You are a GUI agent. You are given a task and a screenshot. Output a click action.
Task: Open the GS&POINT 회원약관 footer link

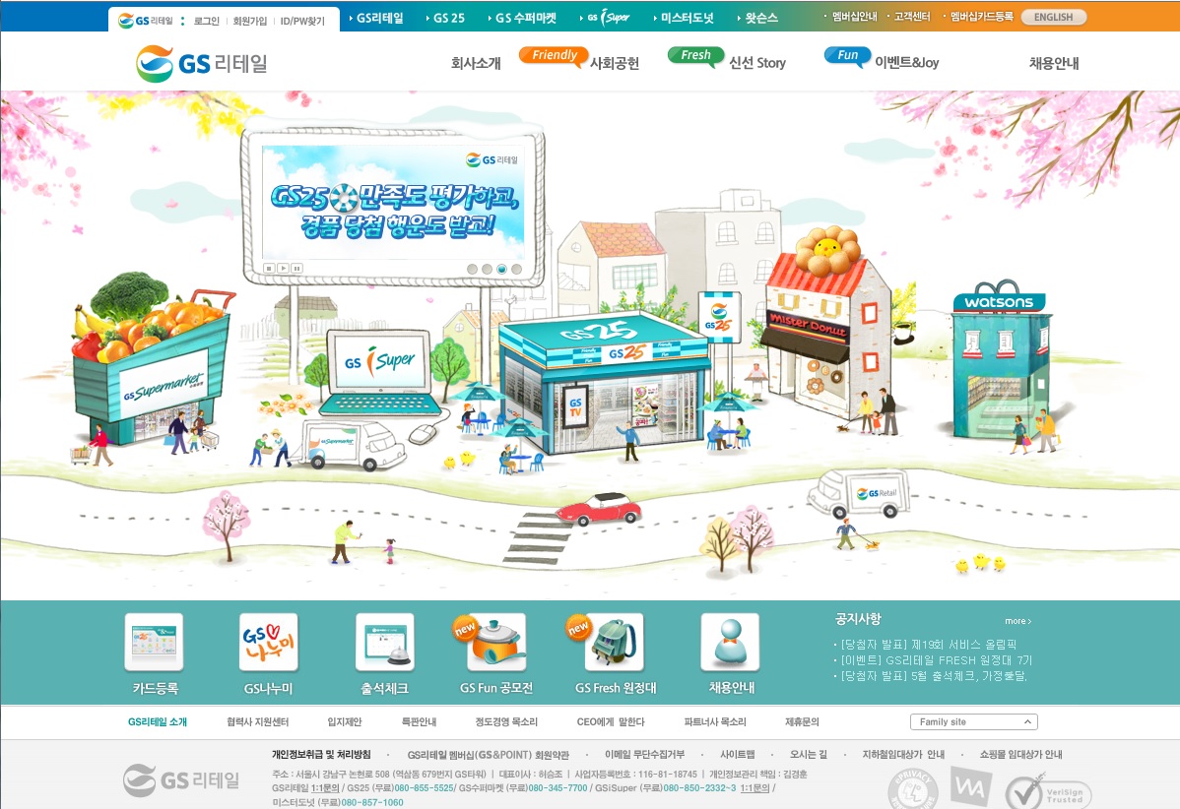[x=489, y=754]
